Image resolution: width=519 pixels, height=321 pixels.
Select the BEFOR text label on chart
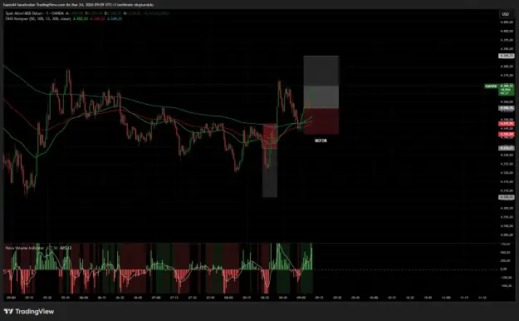click(x=321, y=141)
